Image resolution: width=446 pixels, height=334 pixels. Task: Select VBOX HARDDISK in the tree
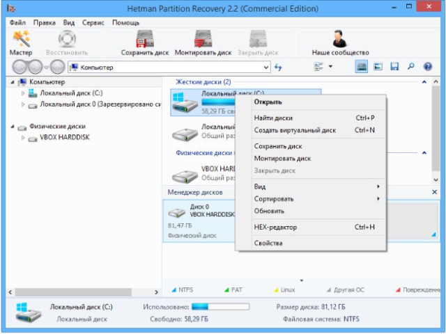click(x=65, y=138)
